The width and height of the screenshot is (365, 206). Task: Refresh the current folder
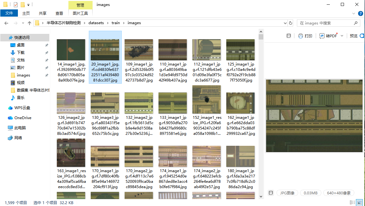pos(291,23)
